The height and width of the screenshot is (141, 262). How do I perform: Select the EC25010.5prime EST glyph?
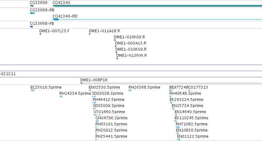32,90
